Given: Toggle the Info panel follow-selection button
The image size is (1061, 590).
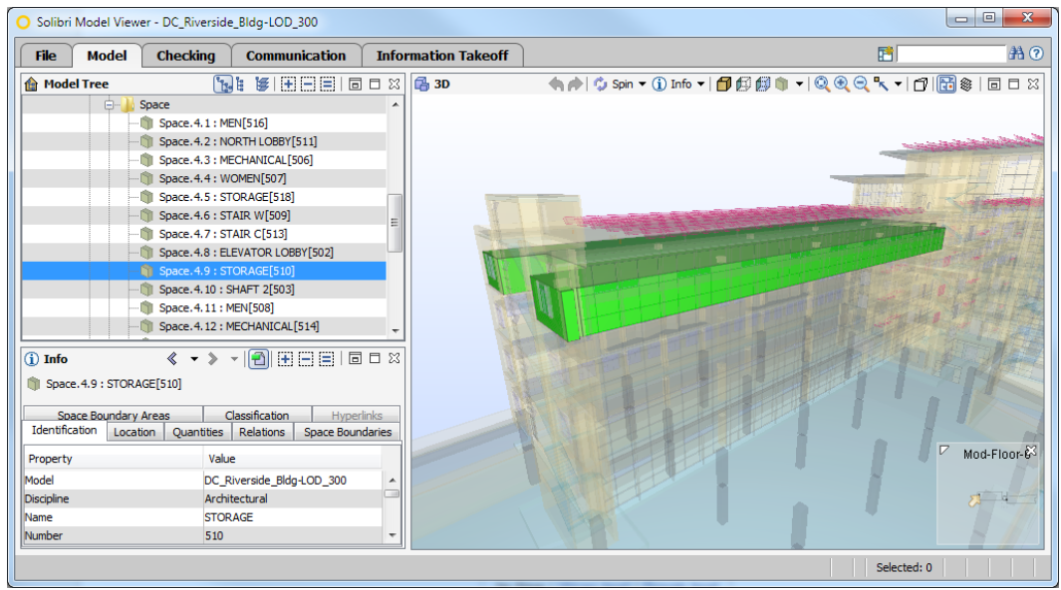Looking at the screenshot, I should [x=258, y=358].
